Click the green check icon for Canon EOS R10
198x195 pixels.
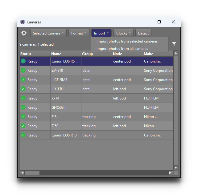pyautogui.click(x=23, y=135)
